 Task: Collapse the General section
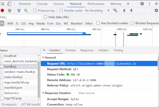(x=43, y=58)
